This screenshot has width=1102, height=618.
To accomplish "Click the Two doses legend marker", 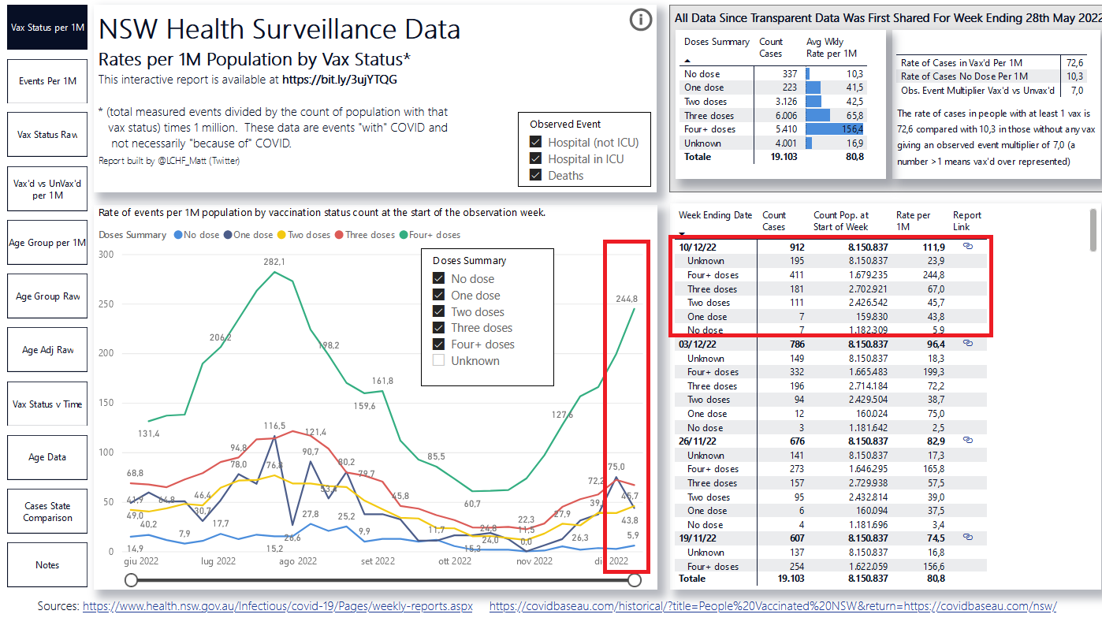I will pos(282,235).
